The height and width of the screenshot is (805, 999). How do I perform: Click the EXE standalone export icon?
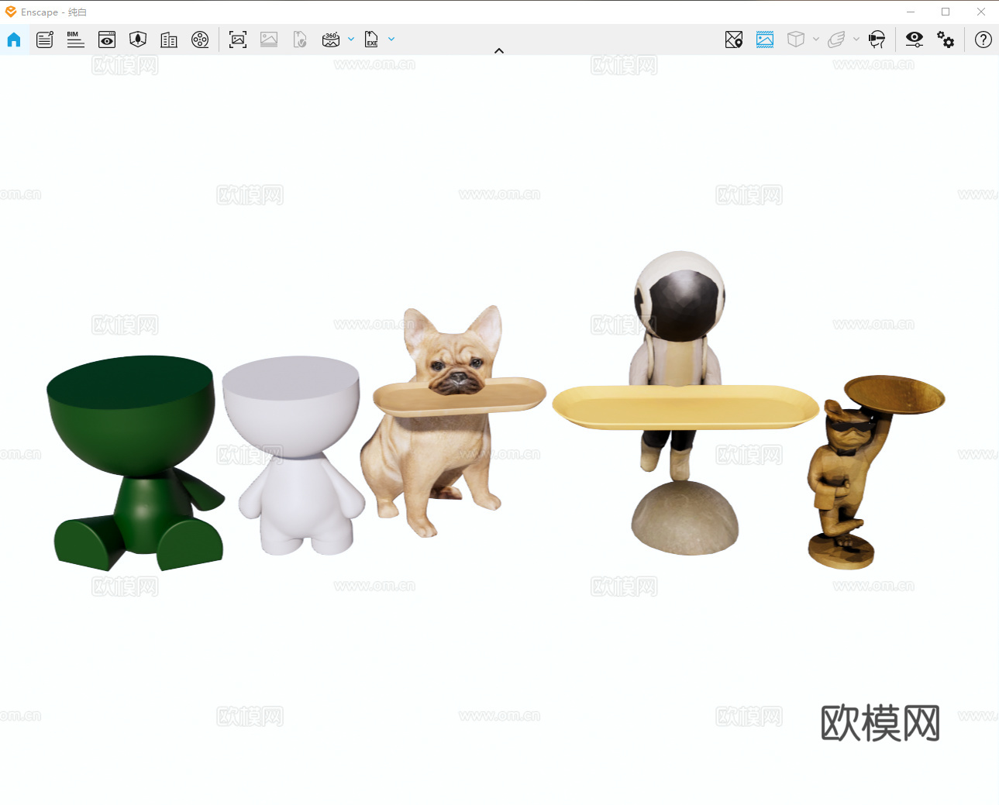pos(371,40)
